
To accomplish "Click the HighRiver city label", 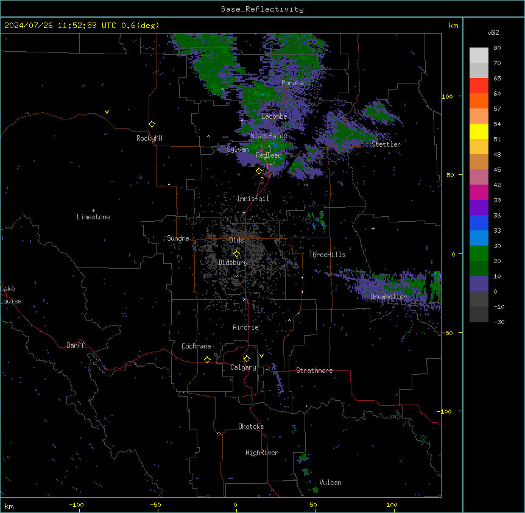I will 262,453.
